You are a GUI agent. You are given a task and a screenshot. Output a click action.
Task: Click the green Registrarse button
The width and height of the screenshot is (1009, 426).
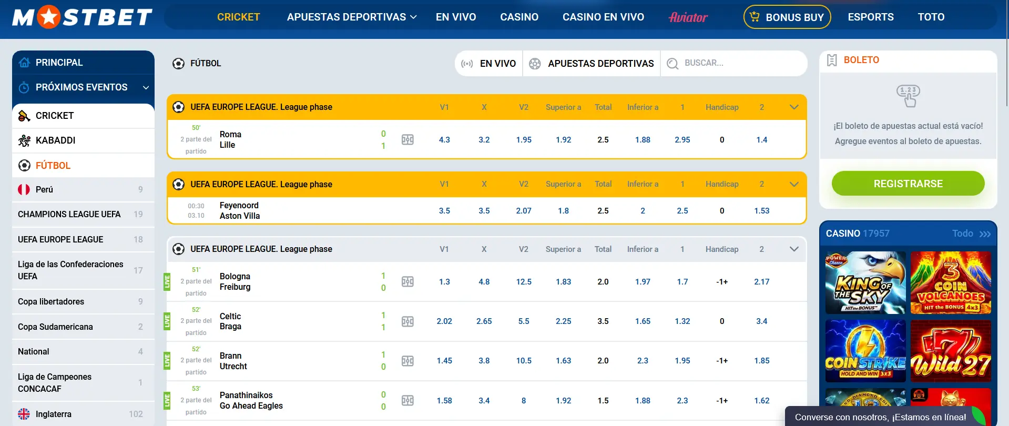(x=908, y=184)
